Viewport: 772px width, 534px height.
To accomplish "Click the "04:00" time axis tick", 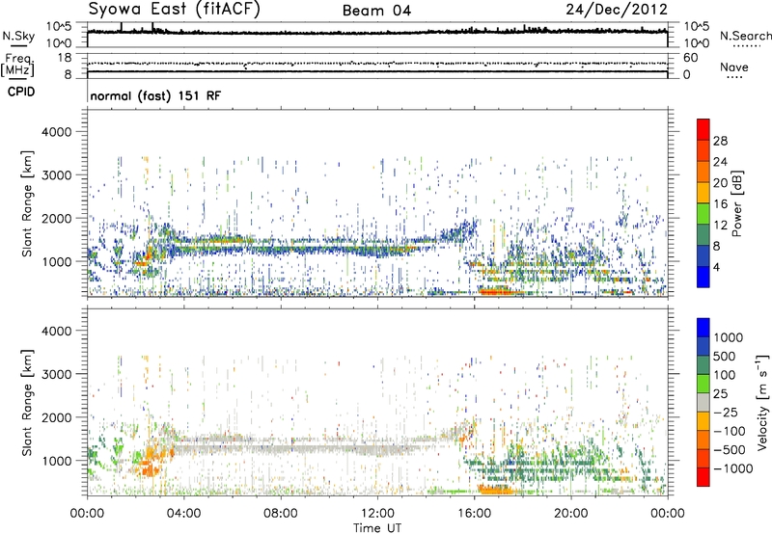I will coord(183,514).
